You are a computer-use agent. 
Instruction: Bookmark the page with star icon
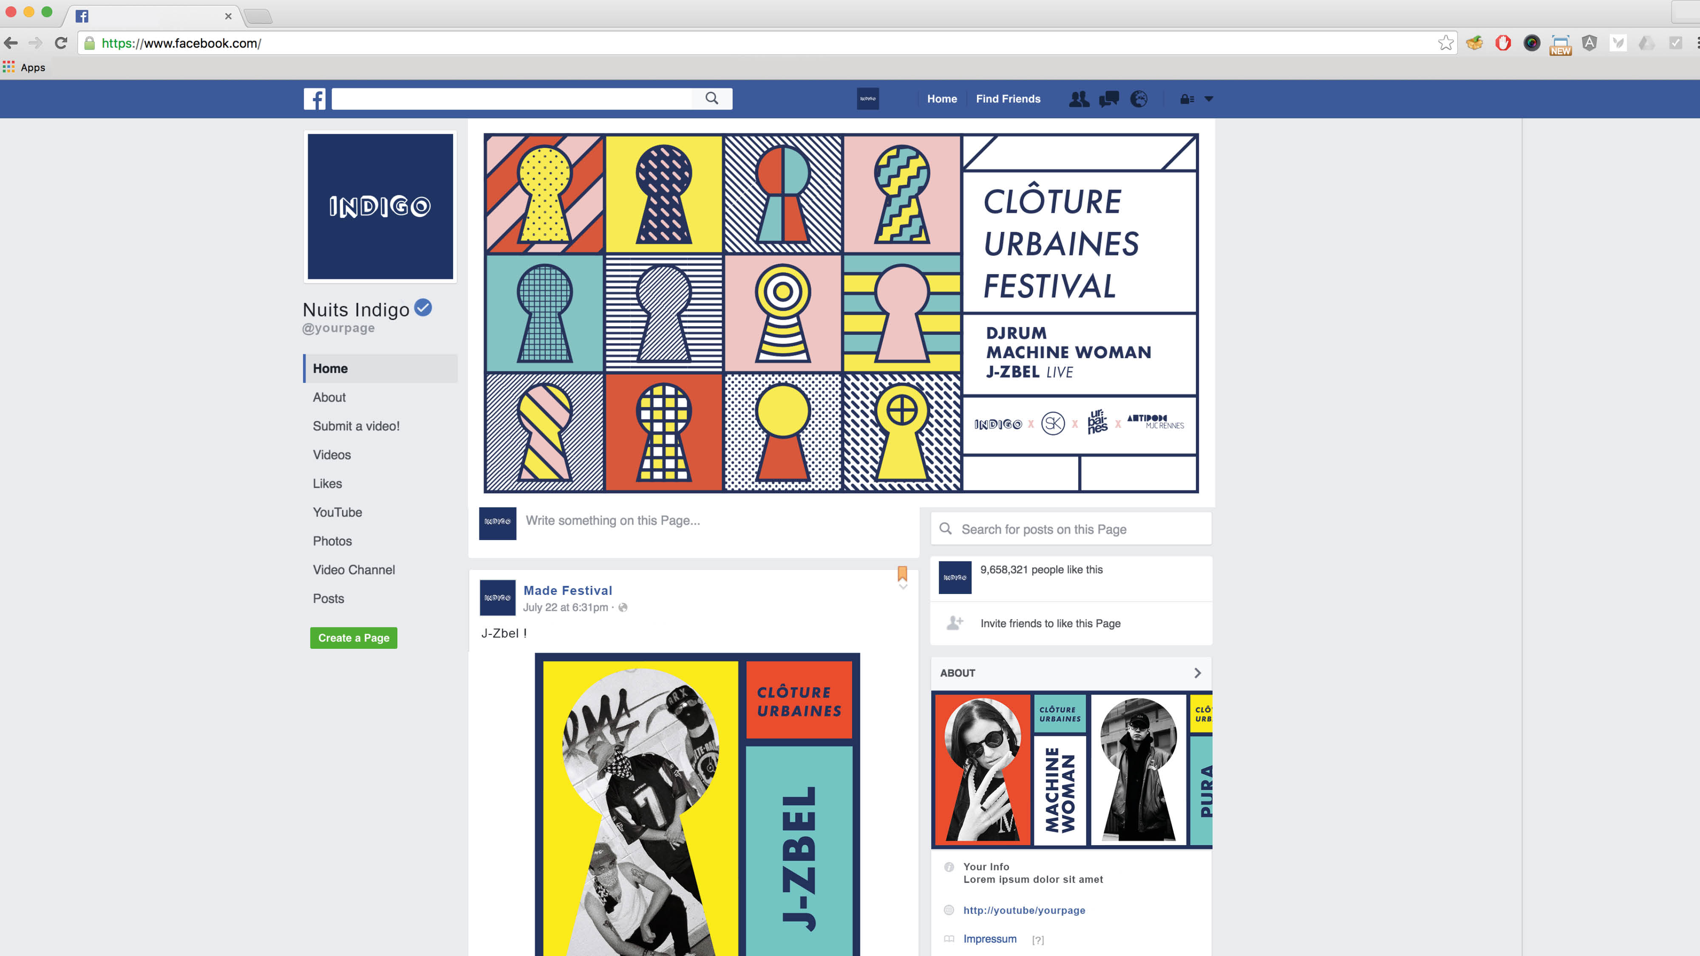coord(1445,43)
